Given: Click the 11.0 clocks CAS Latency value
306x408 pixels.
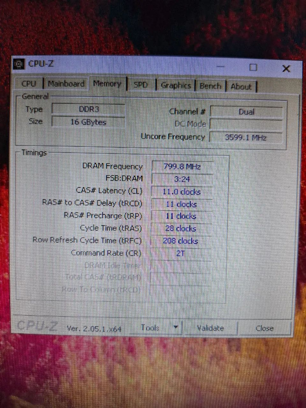Looking at the screenshot, I should point(182,192).
